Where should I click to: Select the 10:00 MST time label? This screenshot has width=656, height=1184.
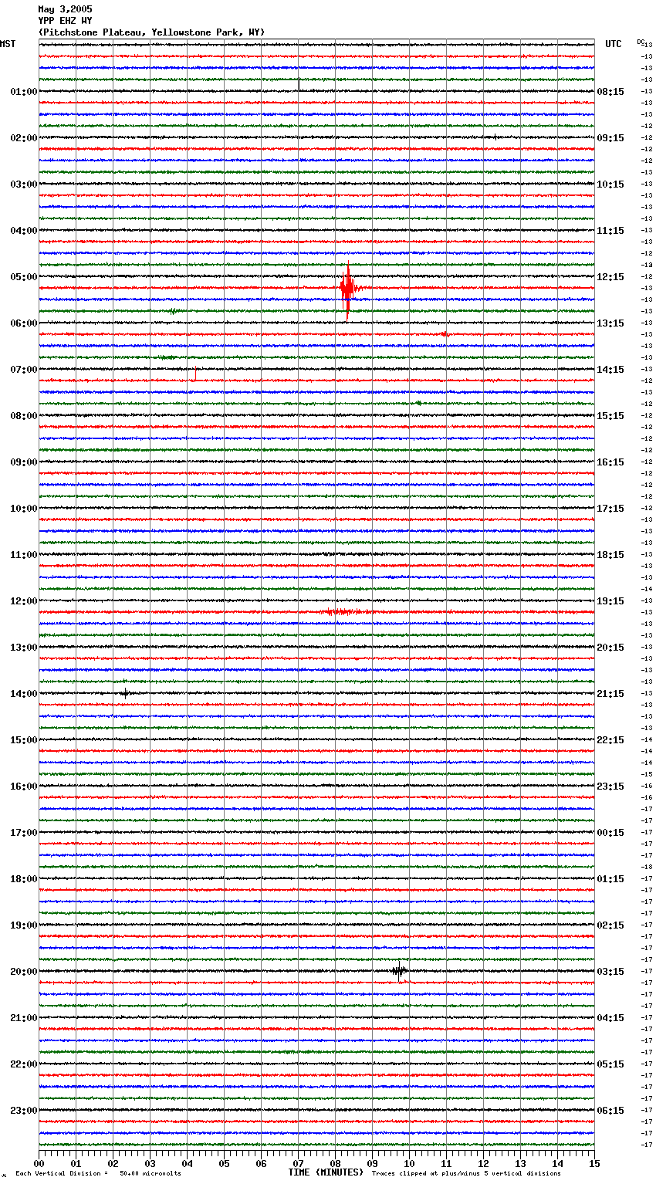tap(24, 509)
